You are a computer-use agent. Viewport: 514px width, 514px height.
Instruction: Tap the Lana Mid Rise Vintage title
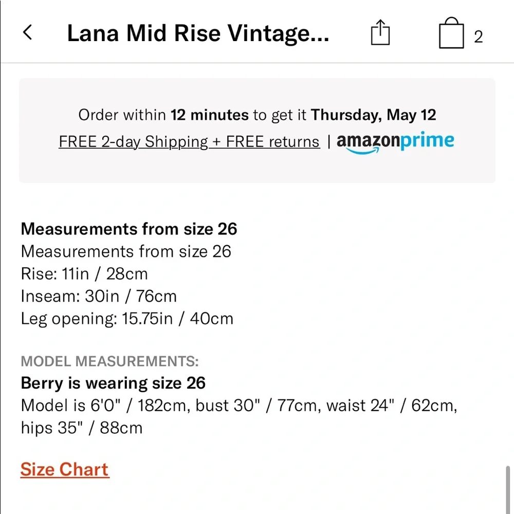(198, 34)
